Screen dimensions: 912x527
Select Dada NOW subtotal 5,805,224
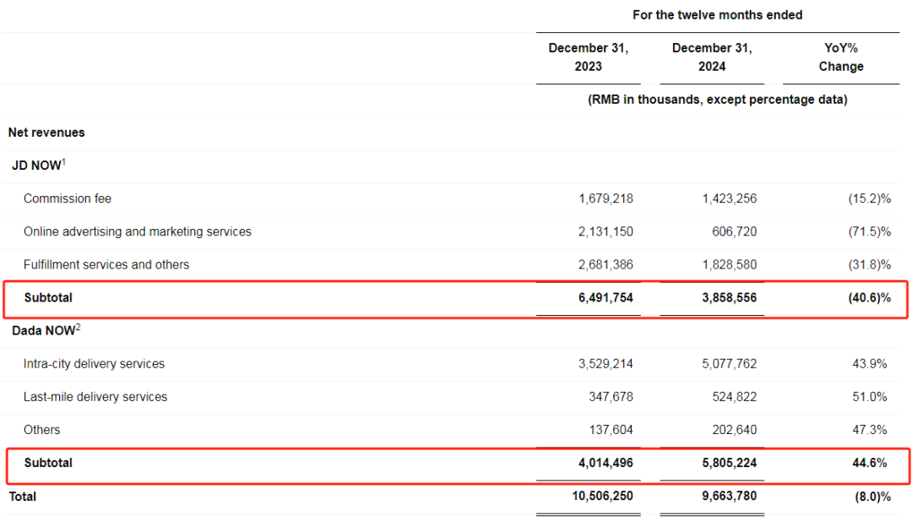pyautogui.click(x=730, y=463)
